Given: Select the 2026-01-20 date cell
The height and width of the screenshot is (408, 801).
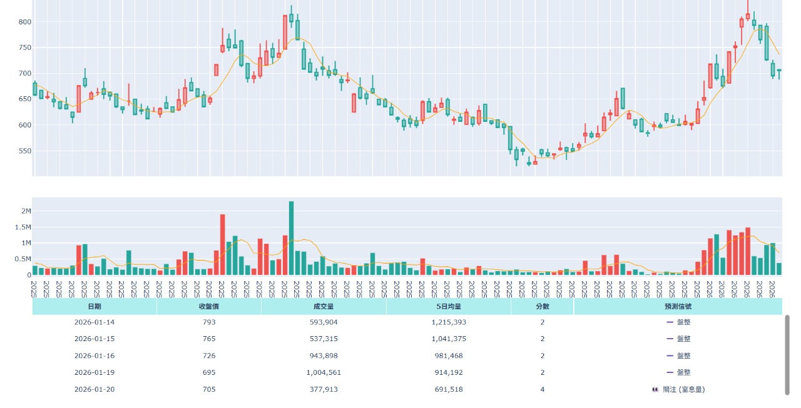Looking at the screenshot, I should coord(94,389).
